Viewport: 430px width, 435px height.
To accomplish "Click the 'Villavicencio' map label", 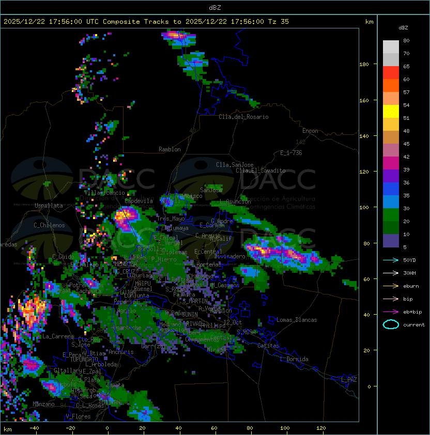I will point(105,193).
